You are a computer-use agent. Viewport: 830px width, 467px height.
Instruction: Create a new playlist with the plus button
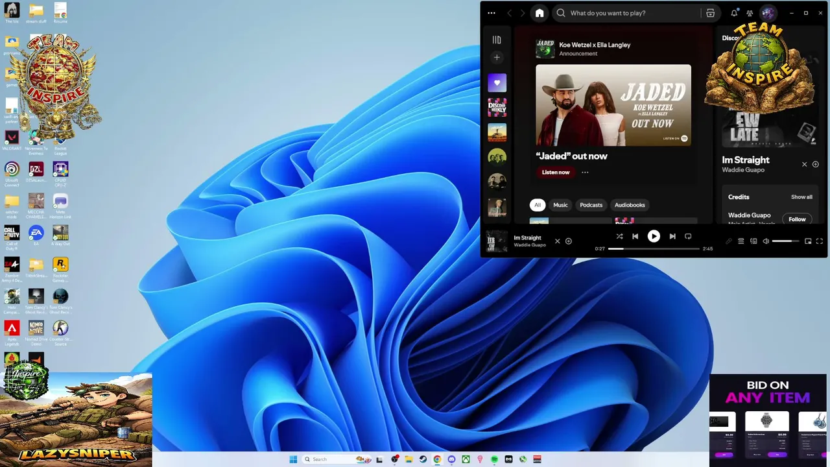tap(497, 58)
